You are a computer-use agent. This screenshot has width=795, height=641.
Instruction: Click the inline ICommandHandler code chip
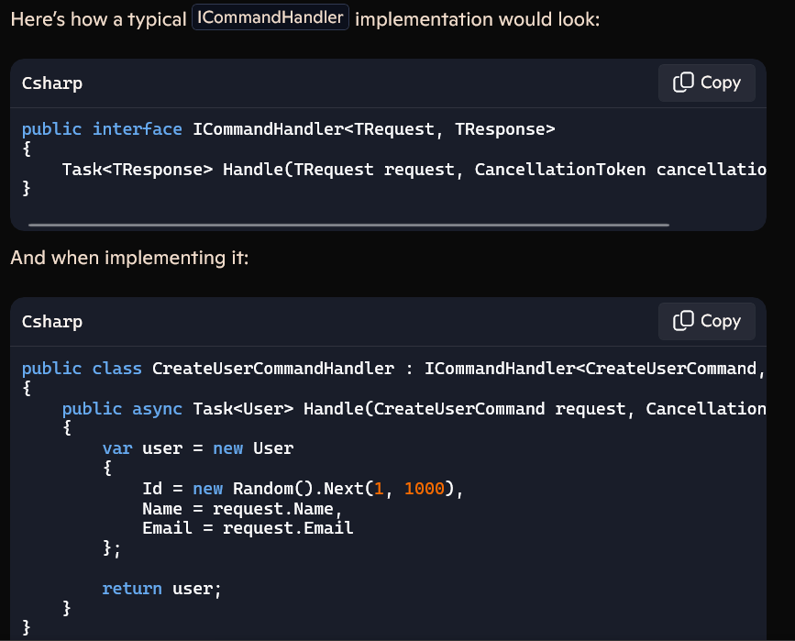coord(271,18)
